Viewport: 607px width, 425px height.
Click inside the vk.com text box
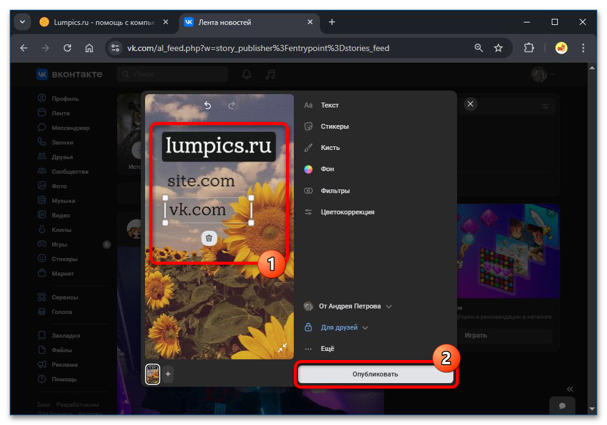208,210
